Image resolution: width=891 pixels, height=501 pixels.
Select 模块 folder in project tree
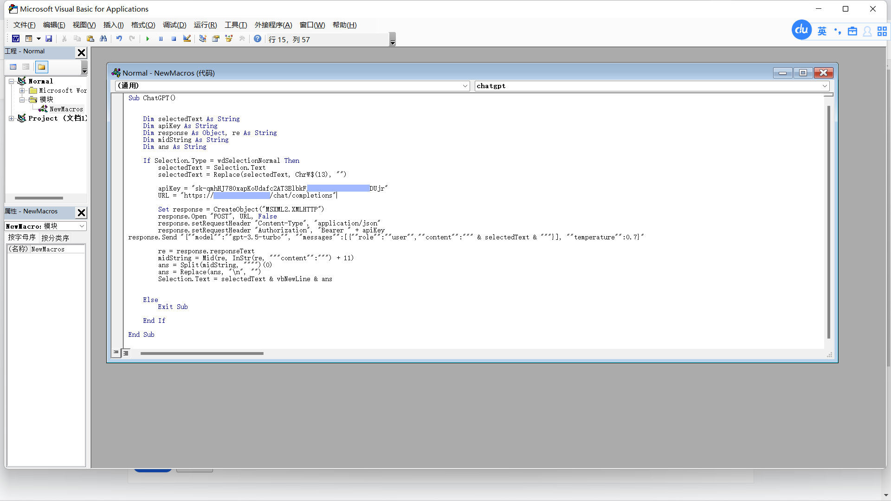46,99
